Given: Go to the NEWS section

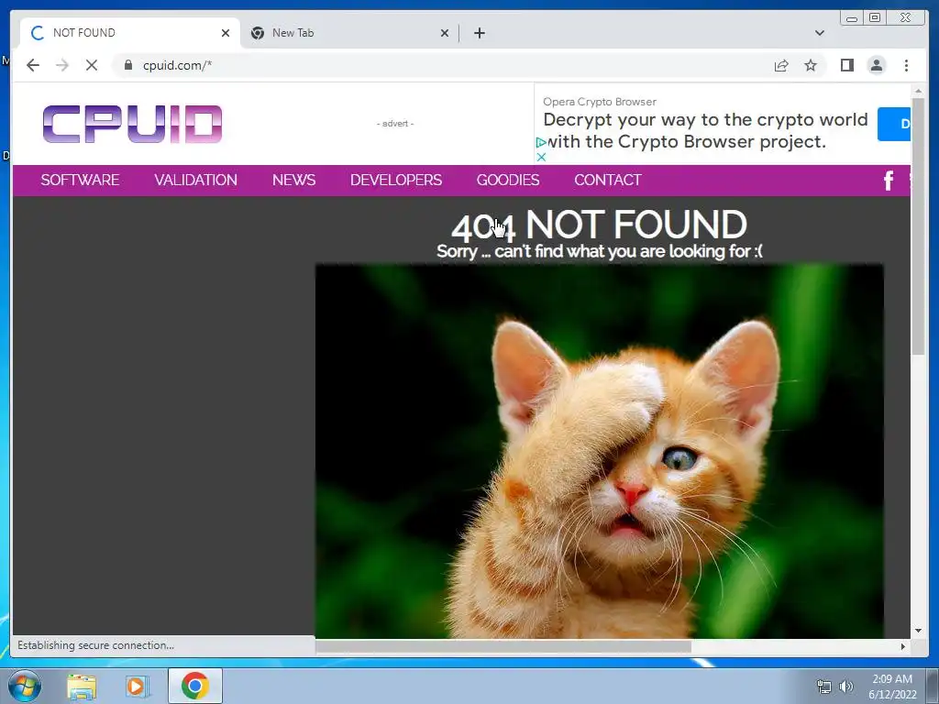Looking at the screenshot, I should (x=293, y=181).
